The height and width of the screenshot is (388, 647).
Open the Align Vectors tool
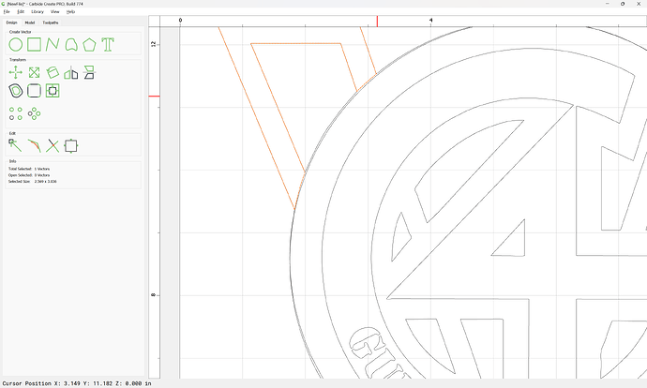point(53,91)
